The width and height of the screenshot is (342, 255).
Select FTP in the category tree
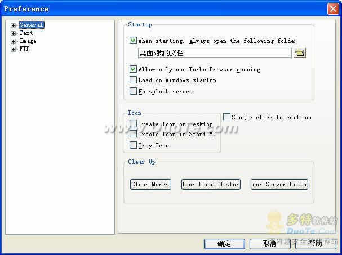click(24, 49)
